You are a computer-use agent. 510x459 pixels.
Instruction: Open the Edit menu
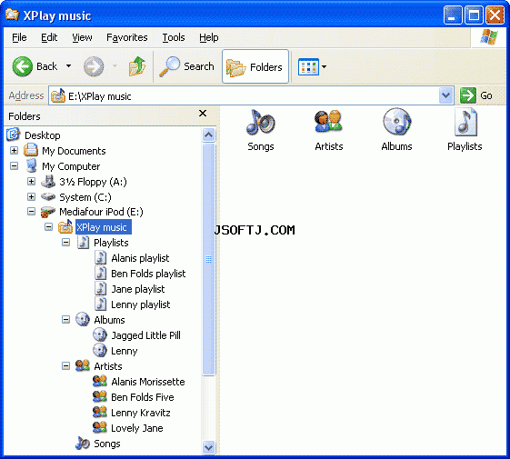[x=49, y=38]
